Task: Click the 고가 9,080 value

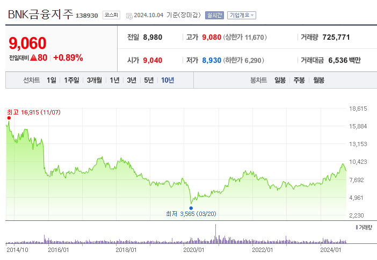Action: point(212,37)
